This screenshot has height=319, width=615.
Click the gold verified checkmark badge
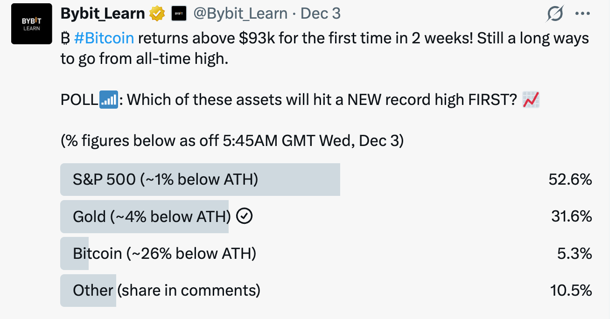click(157, 13)
